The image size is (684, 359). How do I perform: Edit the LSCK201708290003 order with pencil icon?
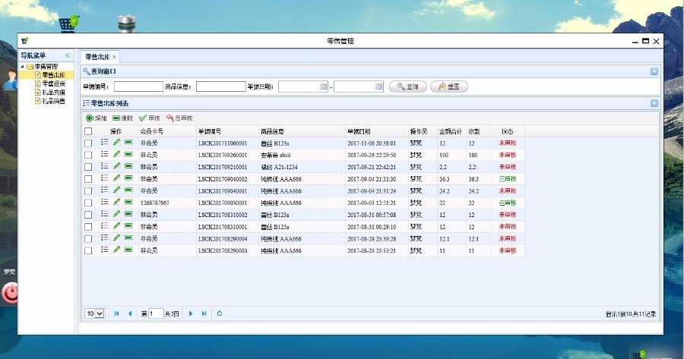116,250
